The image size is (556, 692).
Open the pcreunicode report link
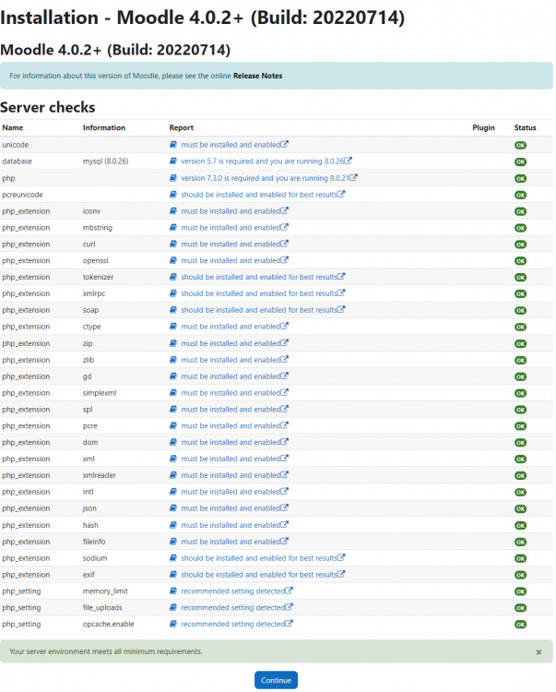(258, 195)
